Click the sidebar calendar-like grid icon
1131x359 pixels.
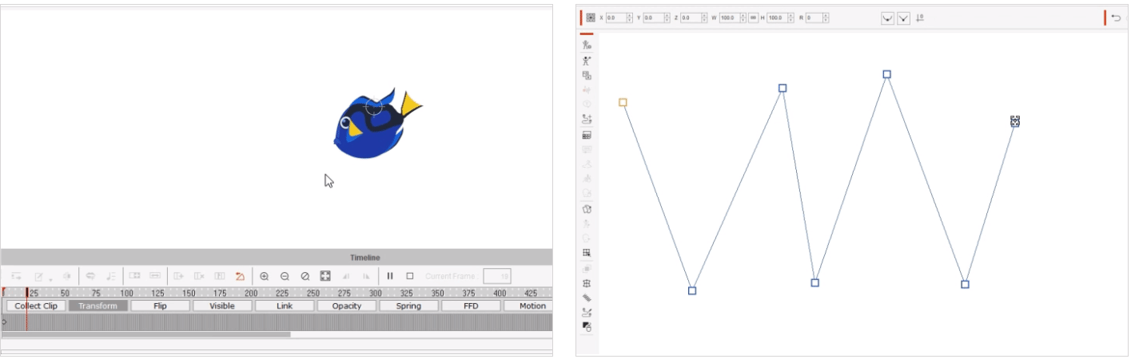[587, 136]
